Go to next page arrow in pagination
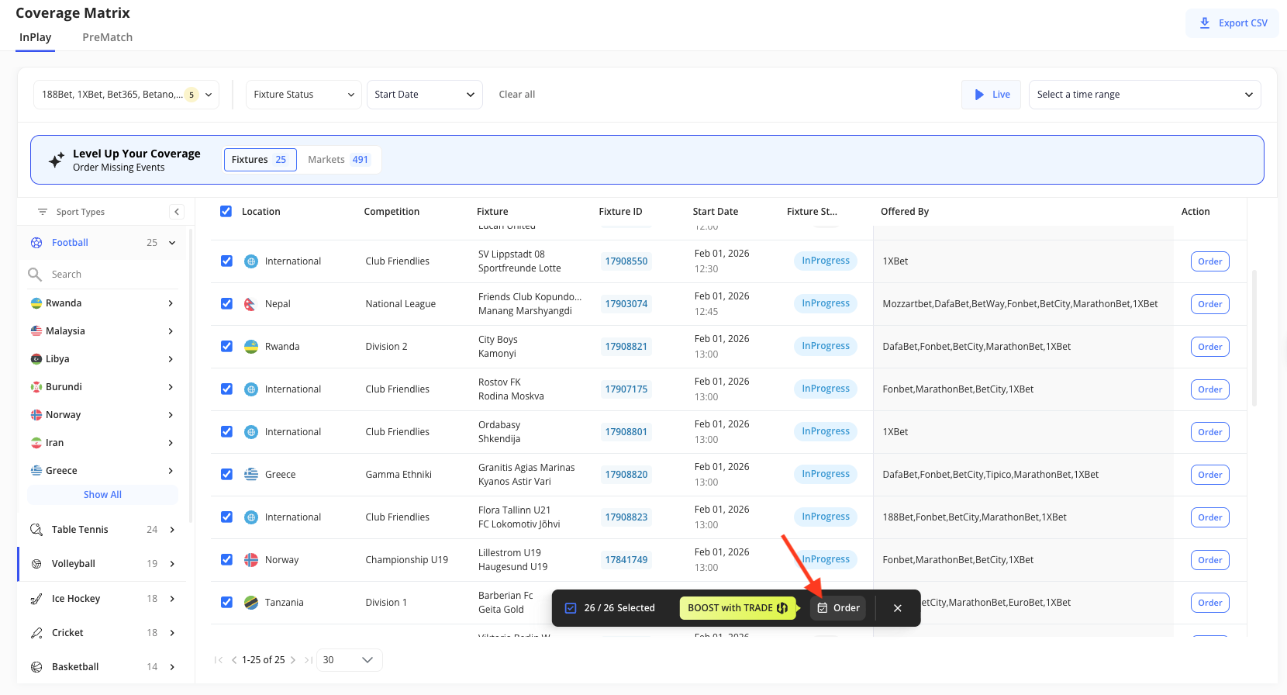This screenshot has width=1287, height=695. pyautogui.click(x=293, y=660)
